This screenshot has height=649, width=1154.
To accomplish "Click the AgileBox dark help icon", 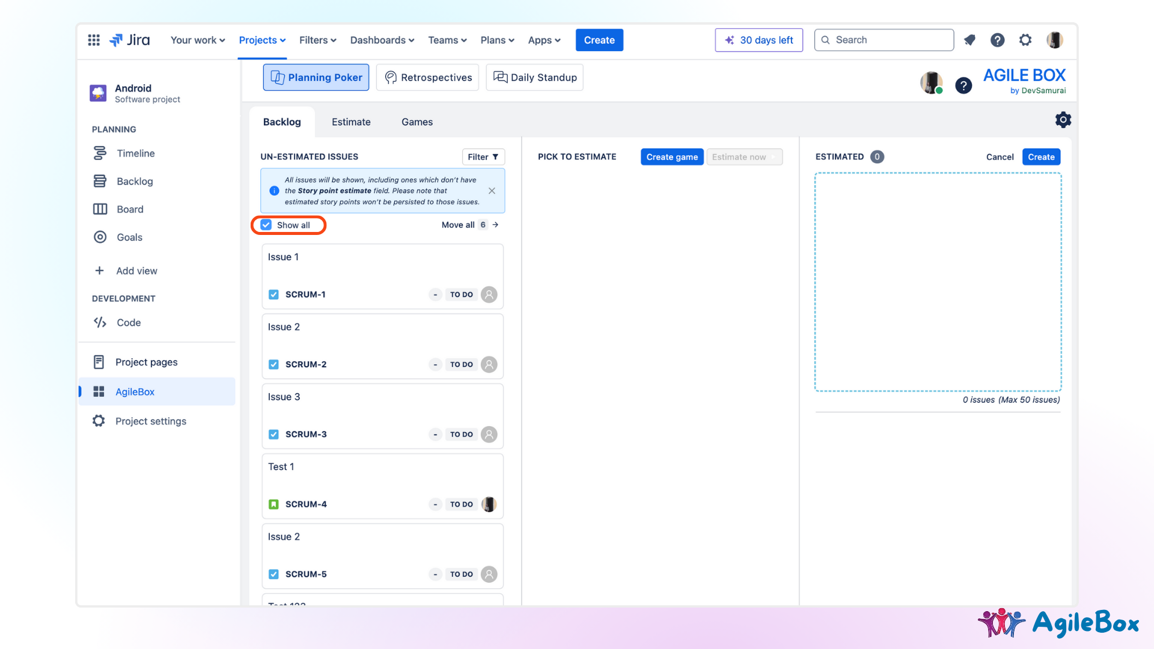I will 963,85.
